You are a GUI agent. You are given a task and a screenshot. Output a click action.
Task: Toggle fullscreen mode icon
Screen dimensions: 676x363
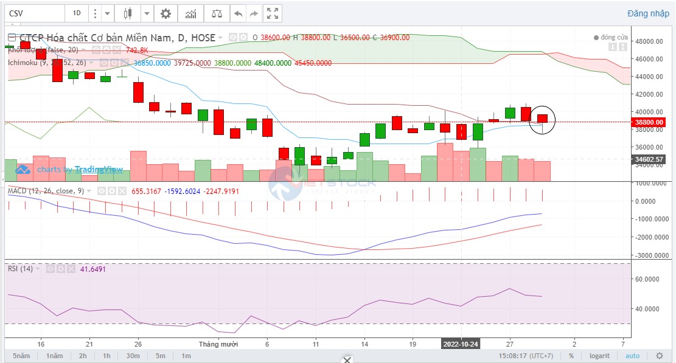(x=273, y=13)
